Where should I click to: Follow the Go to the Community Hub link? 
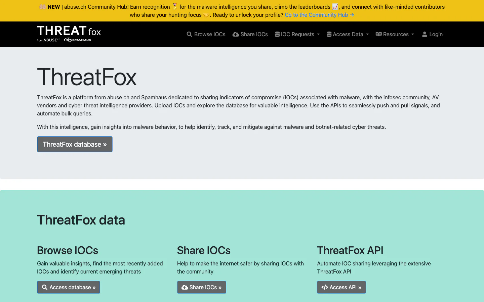click(319, 15)
